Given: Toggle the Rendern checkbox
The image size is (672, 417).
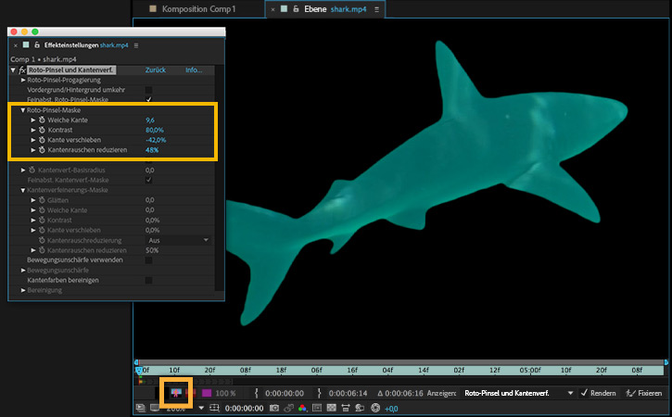Looking at the screenshot, I should point(584,393).
